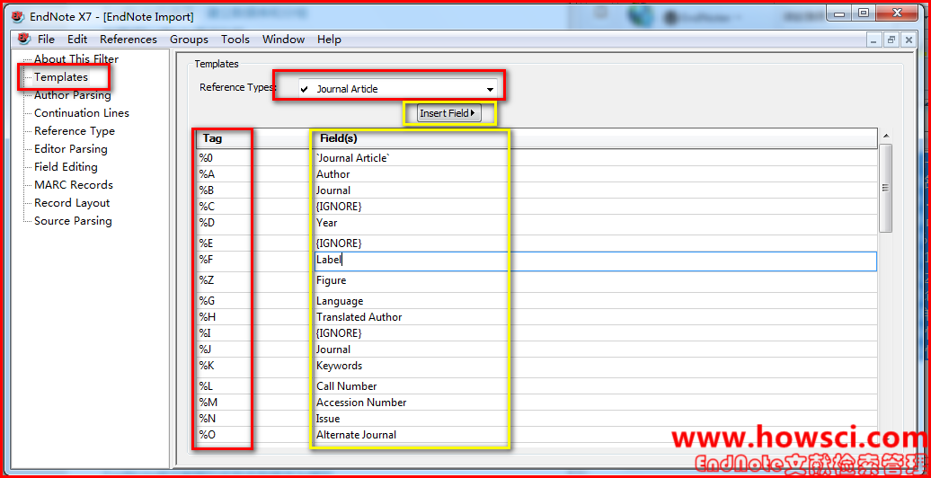
Task: Click the %G tag cell
Action: [254, 301]
